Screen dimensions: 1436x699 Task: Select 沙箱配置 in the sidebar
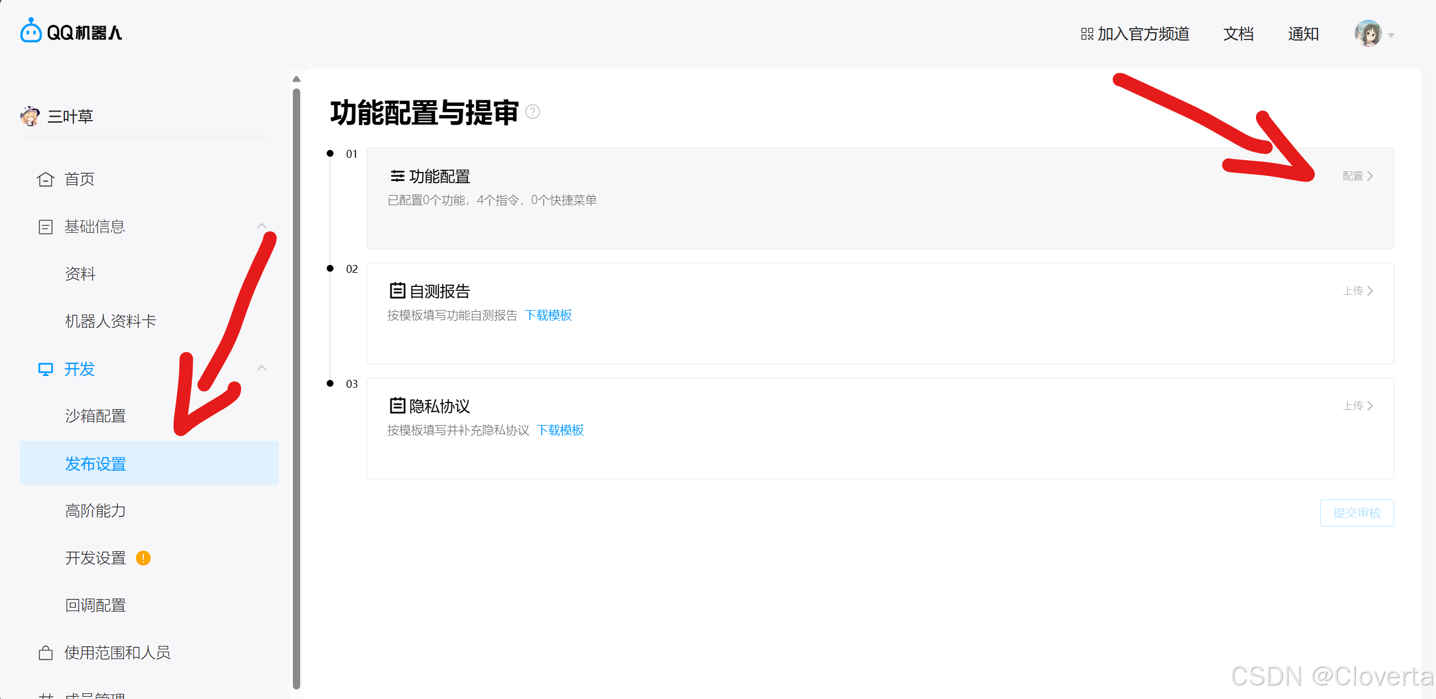pyautogui.click(x=95, y=416)
